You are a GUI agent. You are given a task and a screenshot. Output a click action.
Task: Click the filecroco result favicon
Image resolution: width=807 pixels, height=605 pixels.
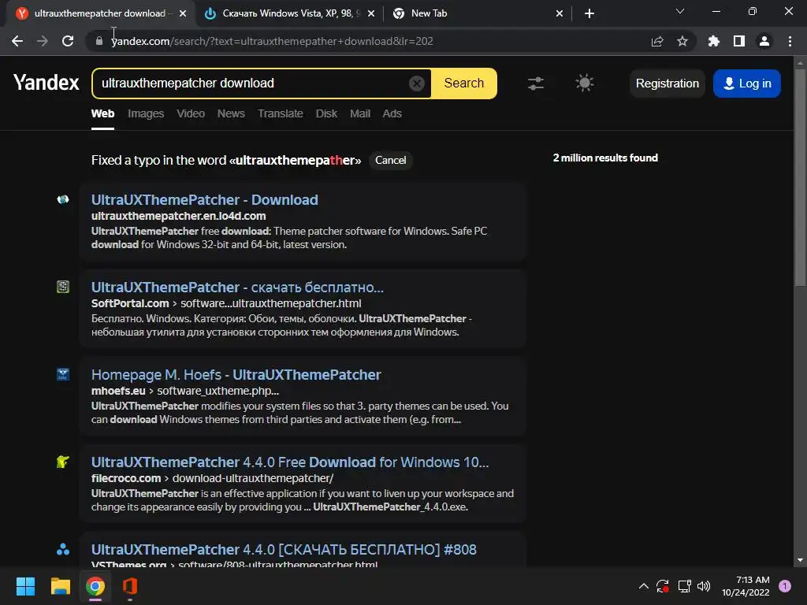tap(63, 462)
